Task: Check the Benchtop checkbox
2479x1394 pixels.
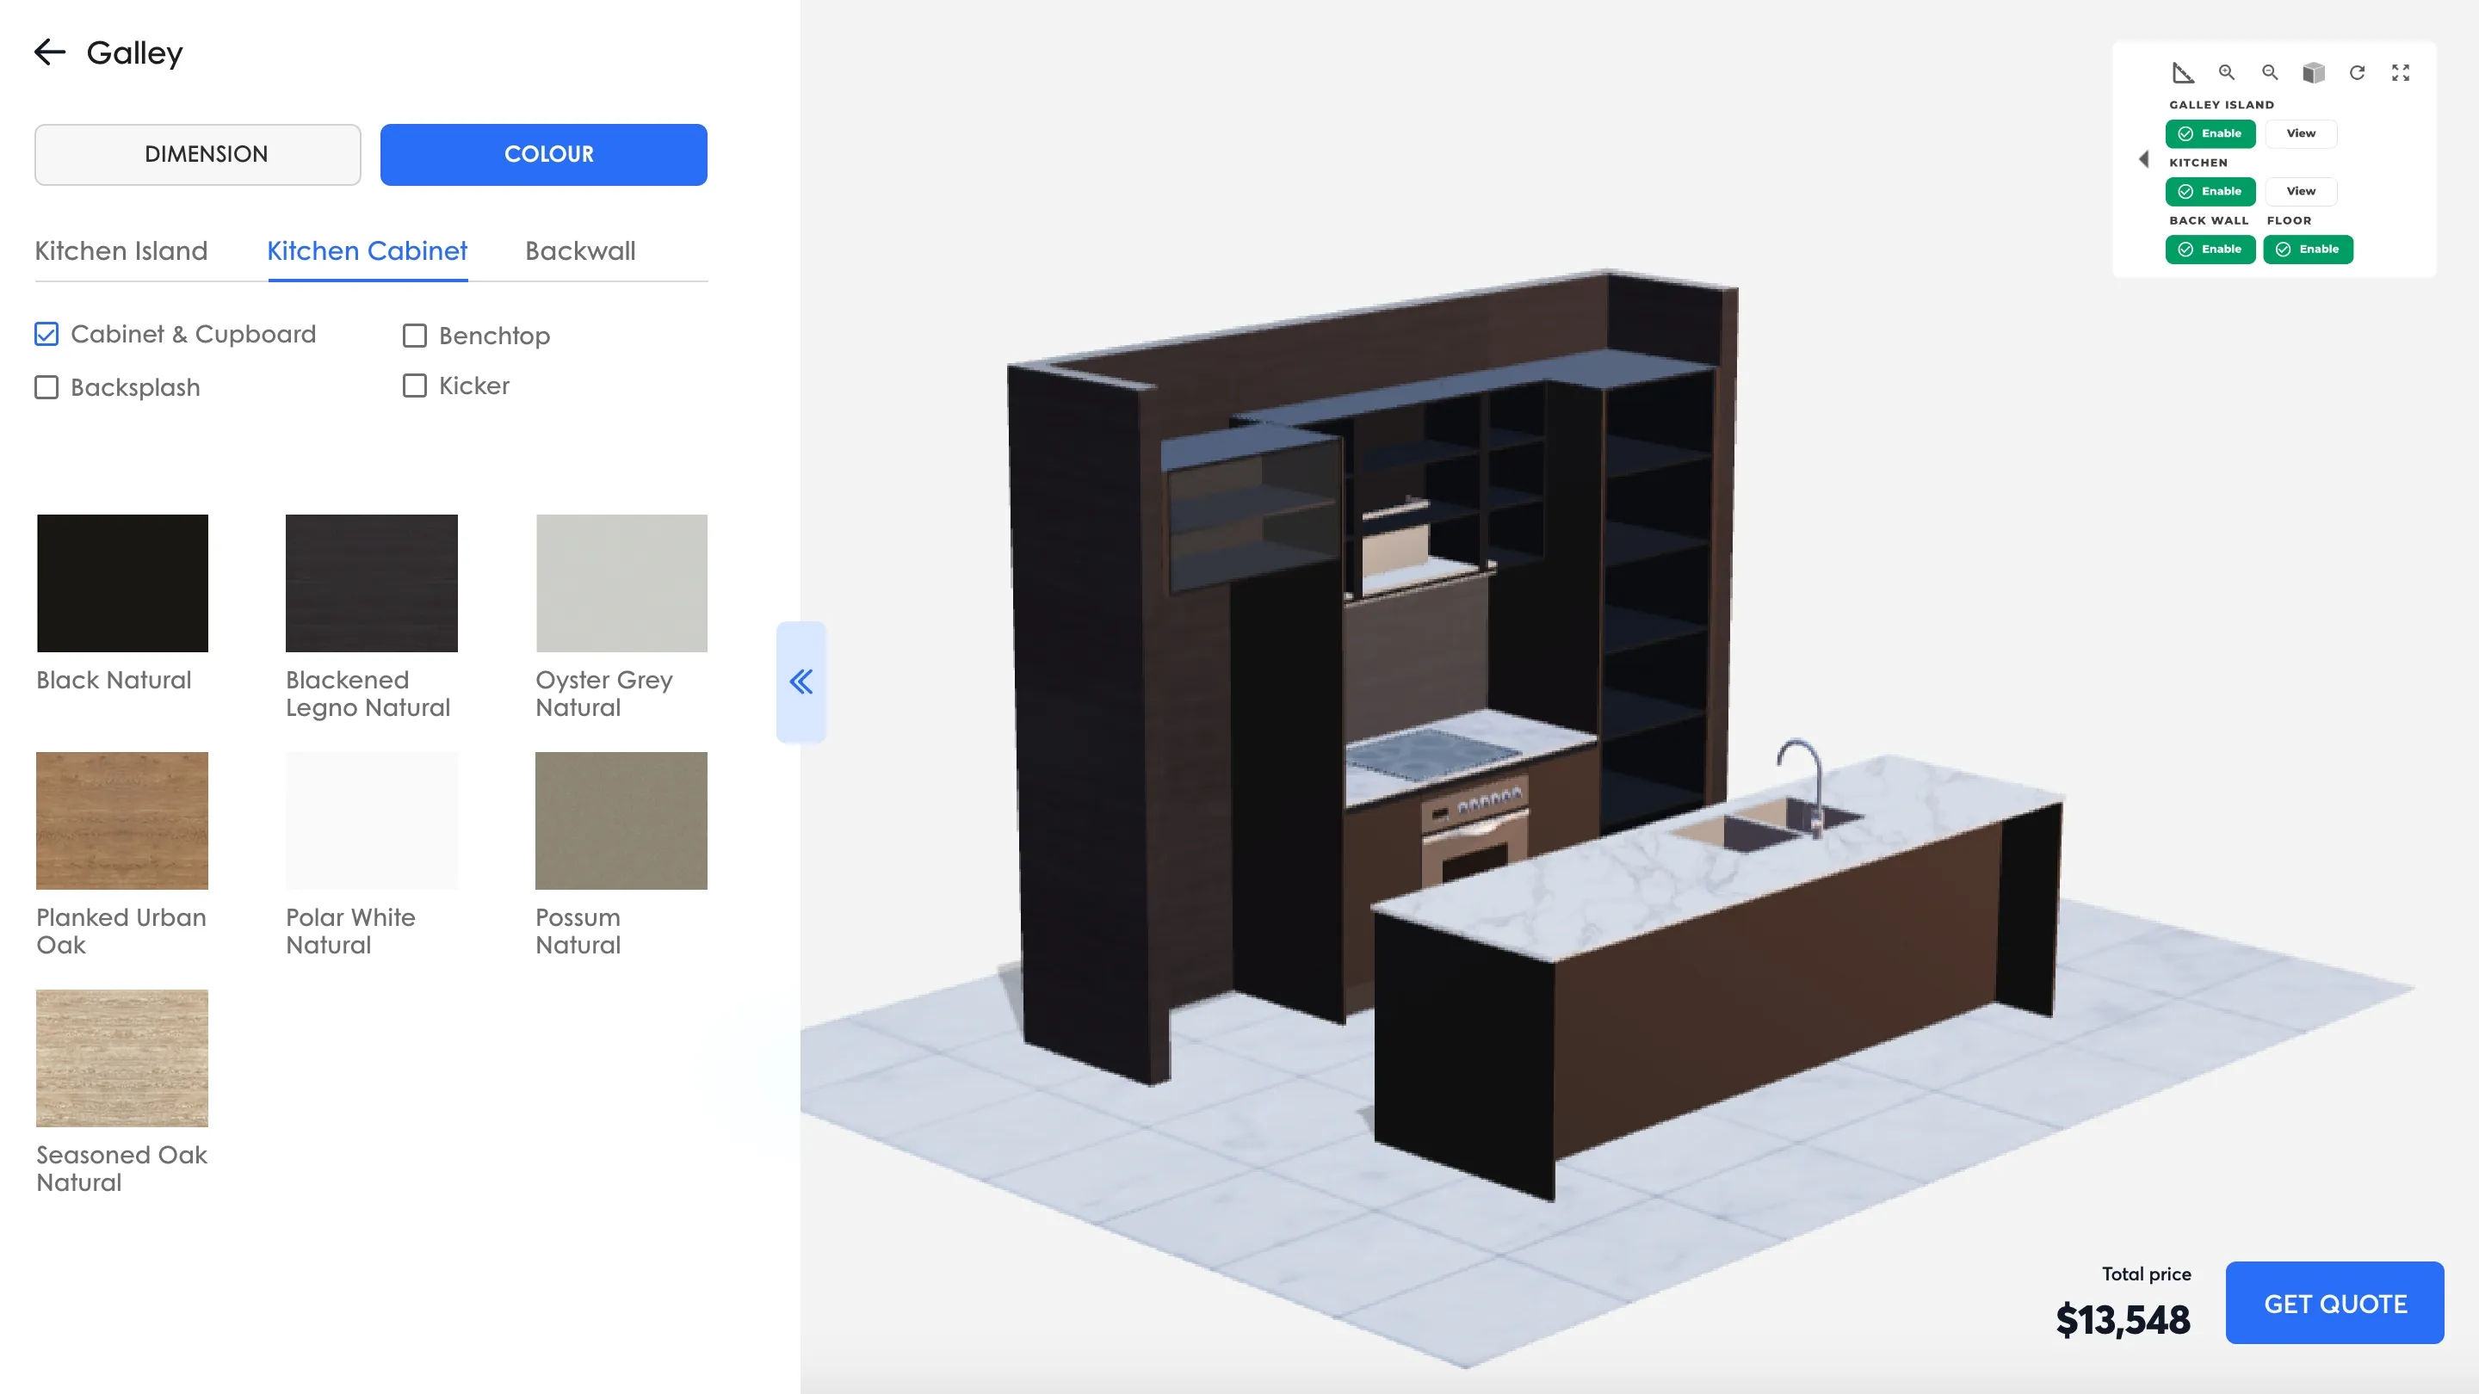Action: (415, 336)
